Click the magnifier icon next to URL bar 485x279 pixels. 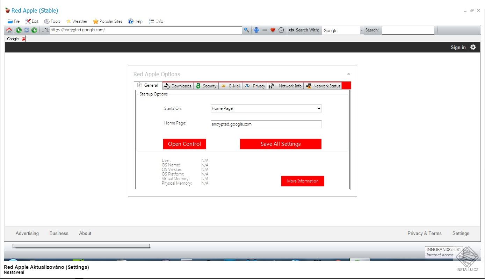[x=246, y=30]
